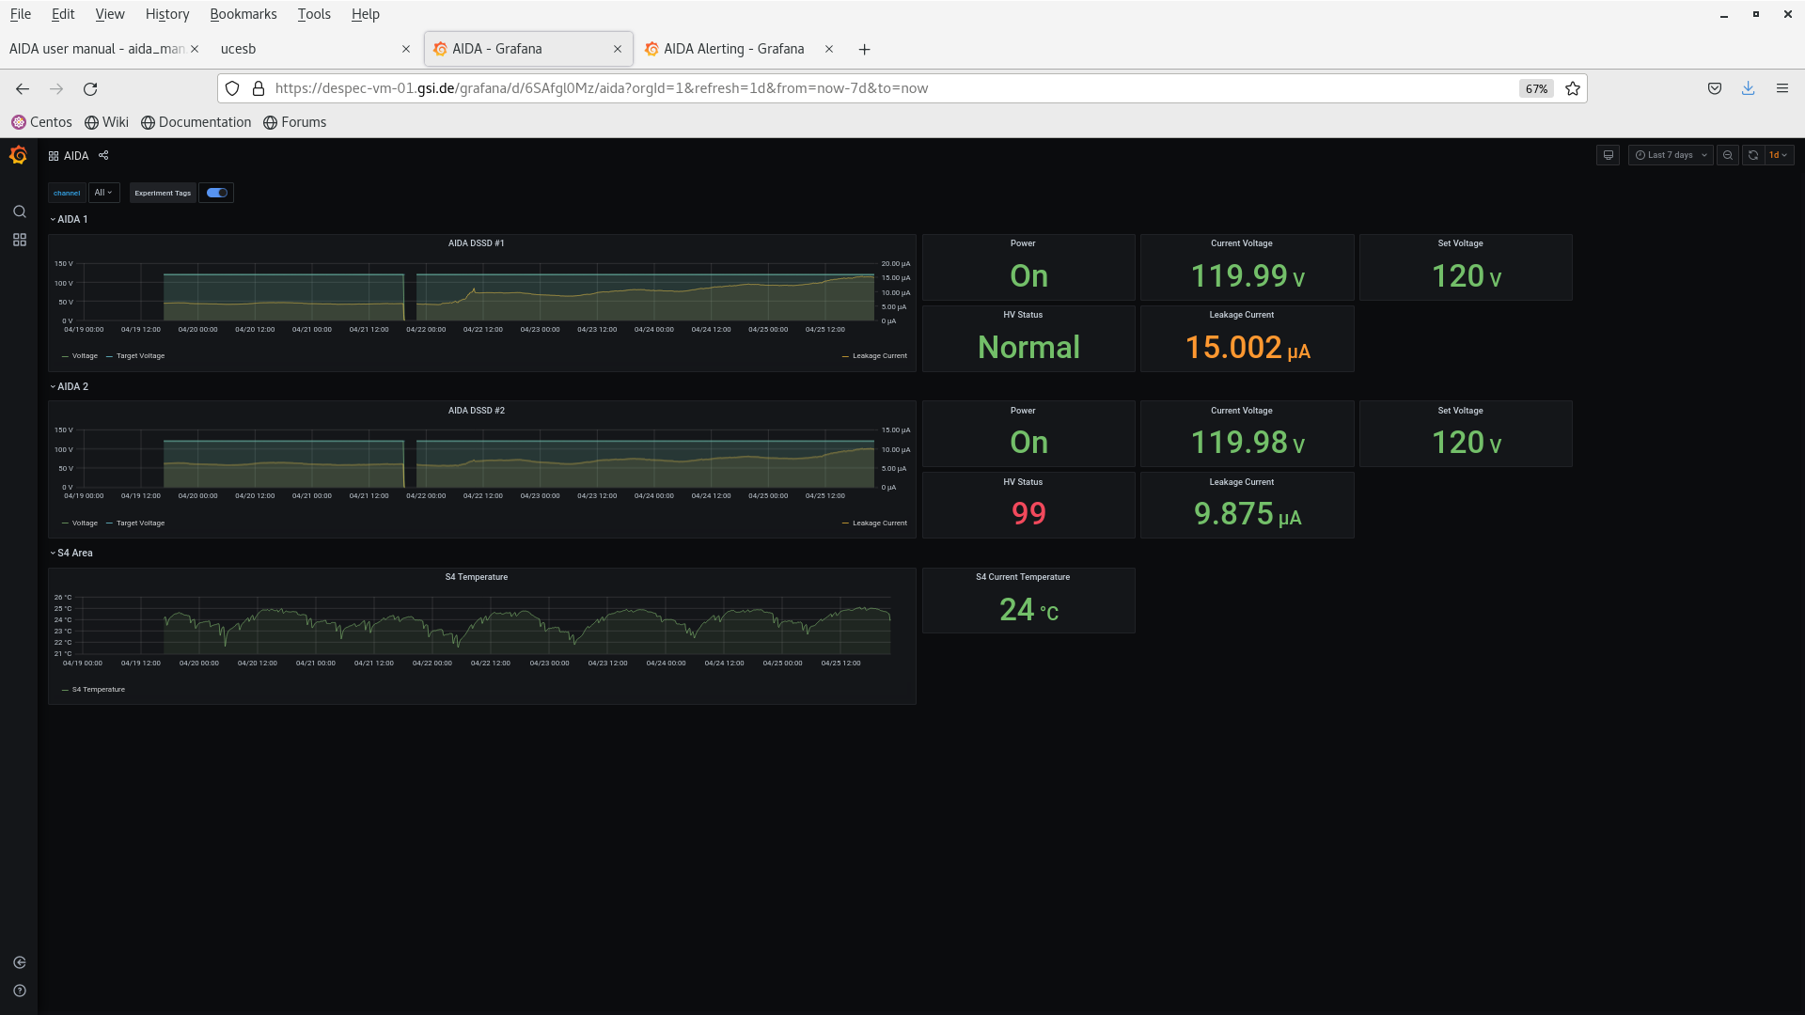Open the View menu
This screenshot has height=1015, width=1805.
110,14
